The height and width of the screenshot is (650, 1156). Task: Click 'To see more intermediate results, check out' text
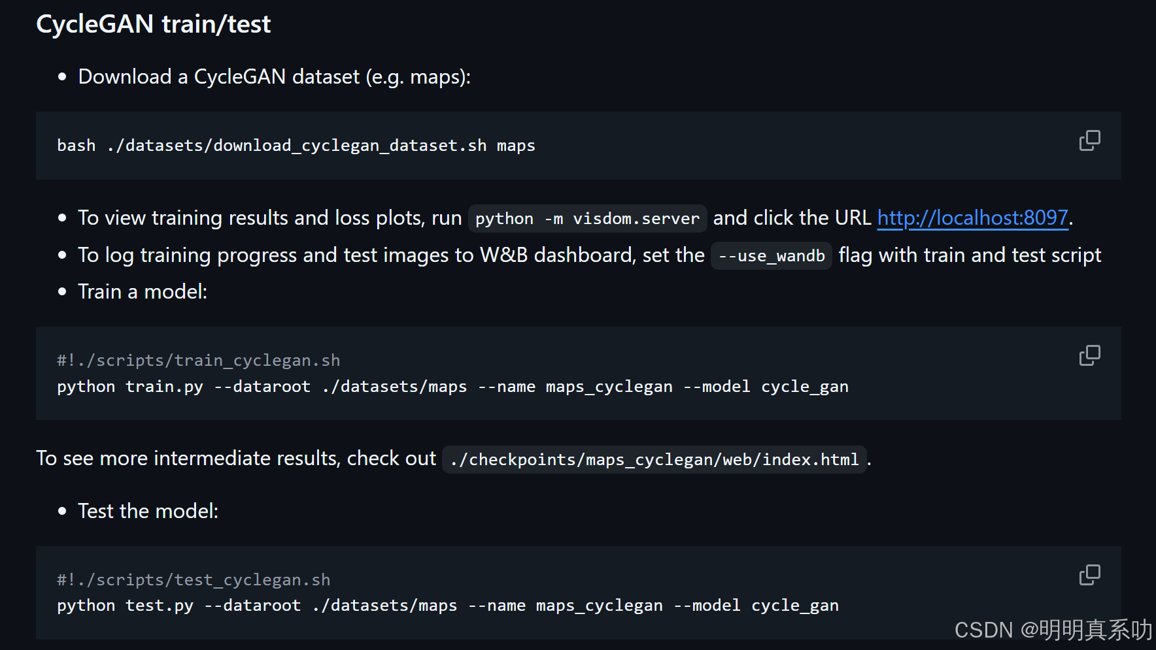[x=236, y=459]
